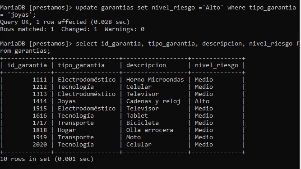301x169 pixels.
Task: Click the word 'update' in the first command
Action: [87, 8]
